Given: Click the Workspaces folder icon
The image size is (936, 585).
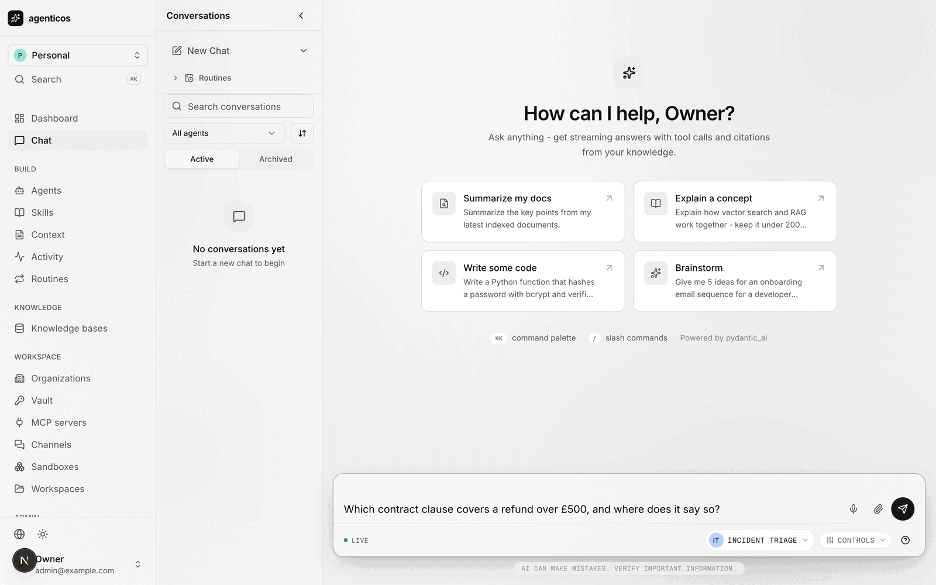Looking at the screenshot, I should pyautogui.click(x=19, y=489).
